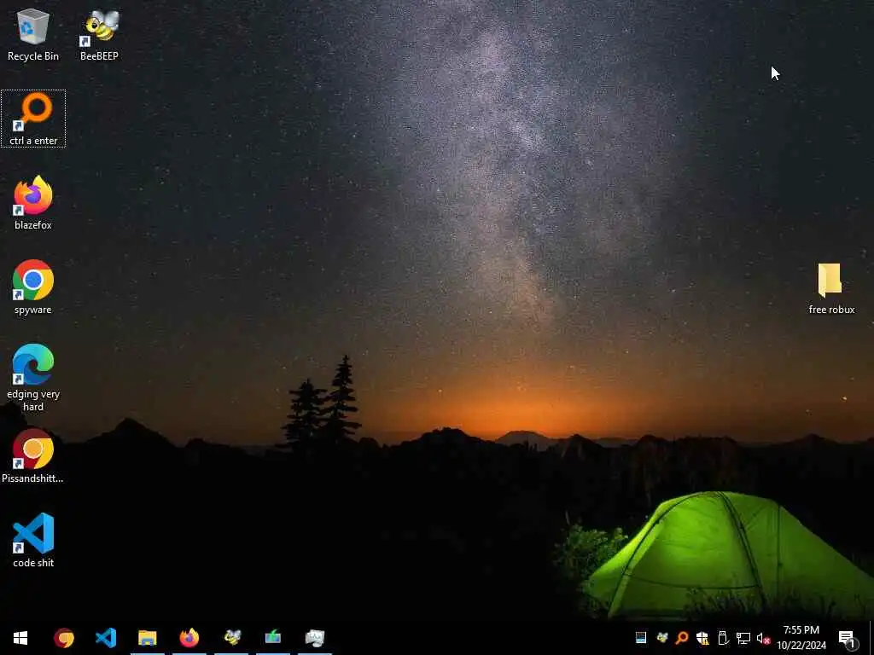
Task: Open the Windows Start menu
Action: (x=20, y=638)
